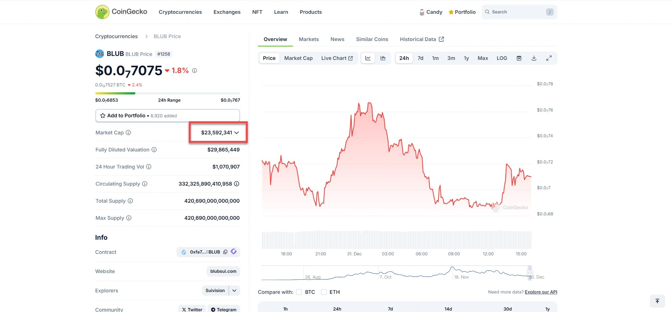Toggle the LOG scale option
Viewport: 672px width, 312px height.
[502, 58]
